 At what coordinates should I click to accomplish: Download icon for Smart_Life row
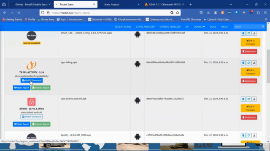[254, 33]
